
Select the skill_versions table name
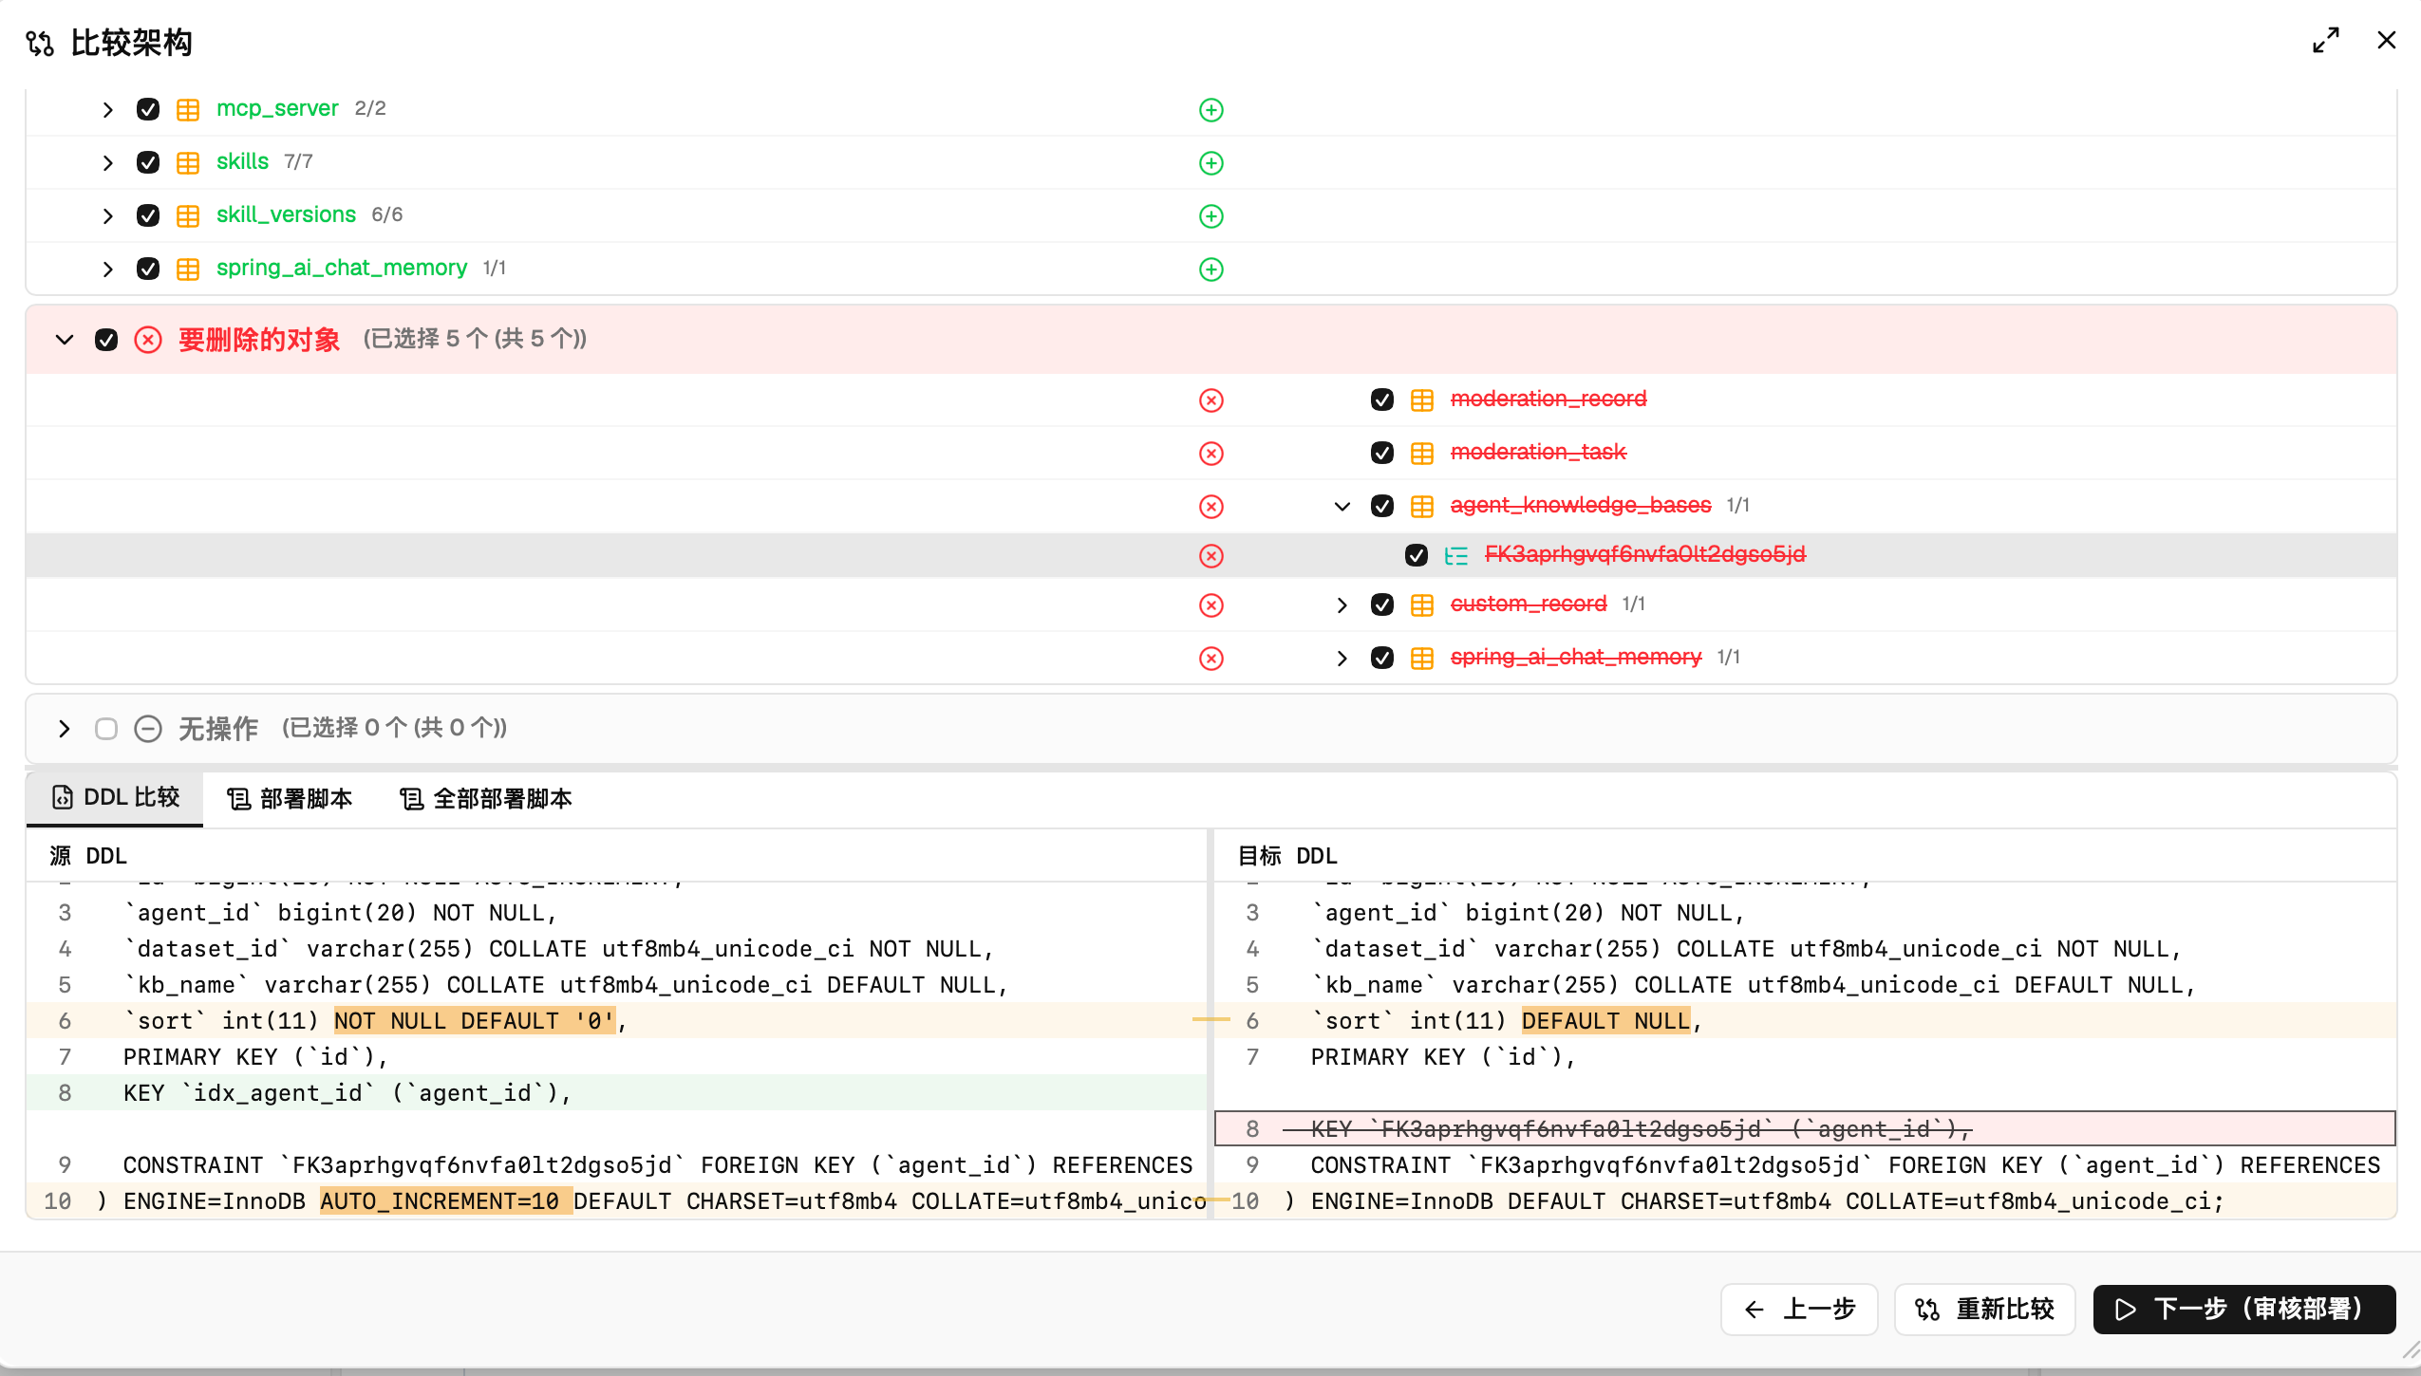pos(286,215)
